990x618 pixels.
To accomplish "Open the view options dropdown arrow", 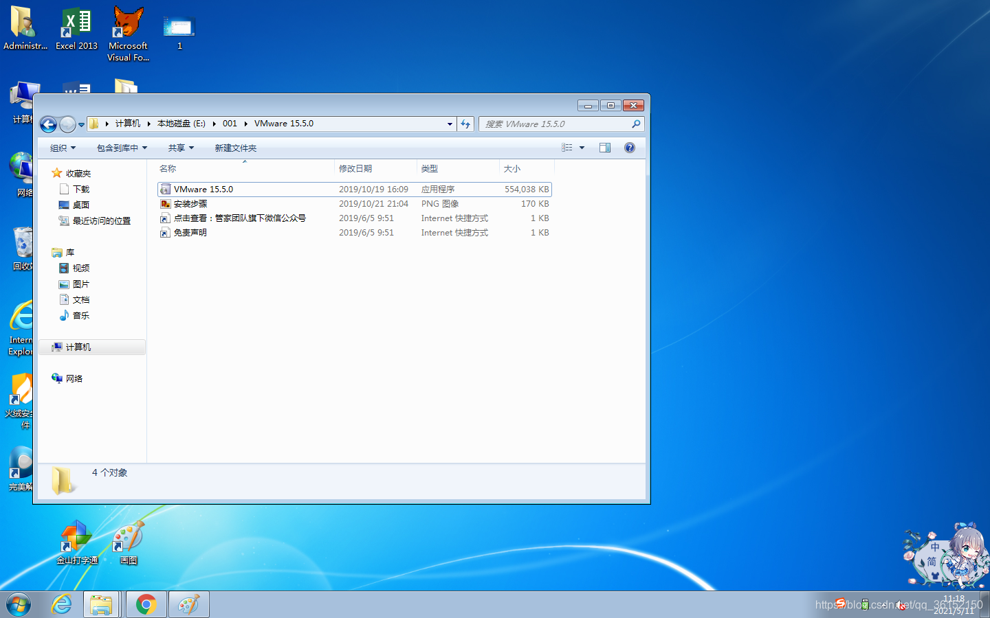I will pyautogui.click(x=582, y=148).
